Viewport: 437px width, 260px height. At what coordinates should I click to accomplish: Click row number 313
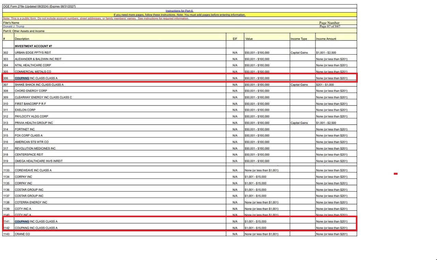point(5,123)
